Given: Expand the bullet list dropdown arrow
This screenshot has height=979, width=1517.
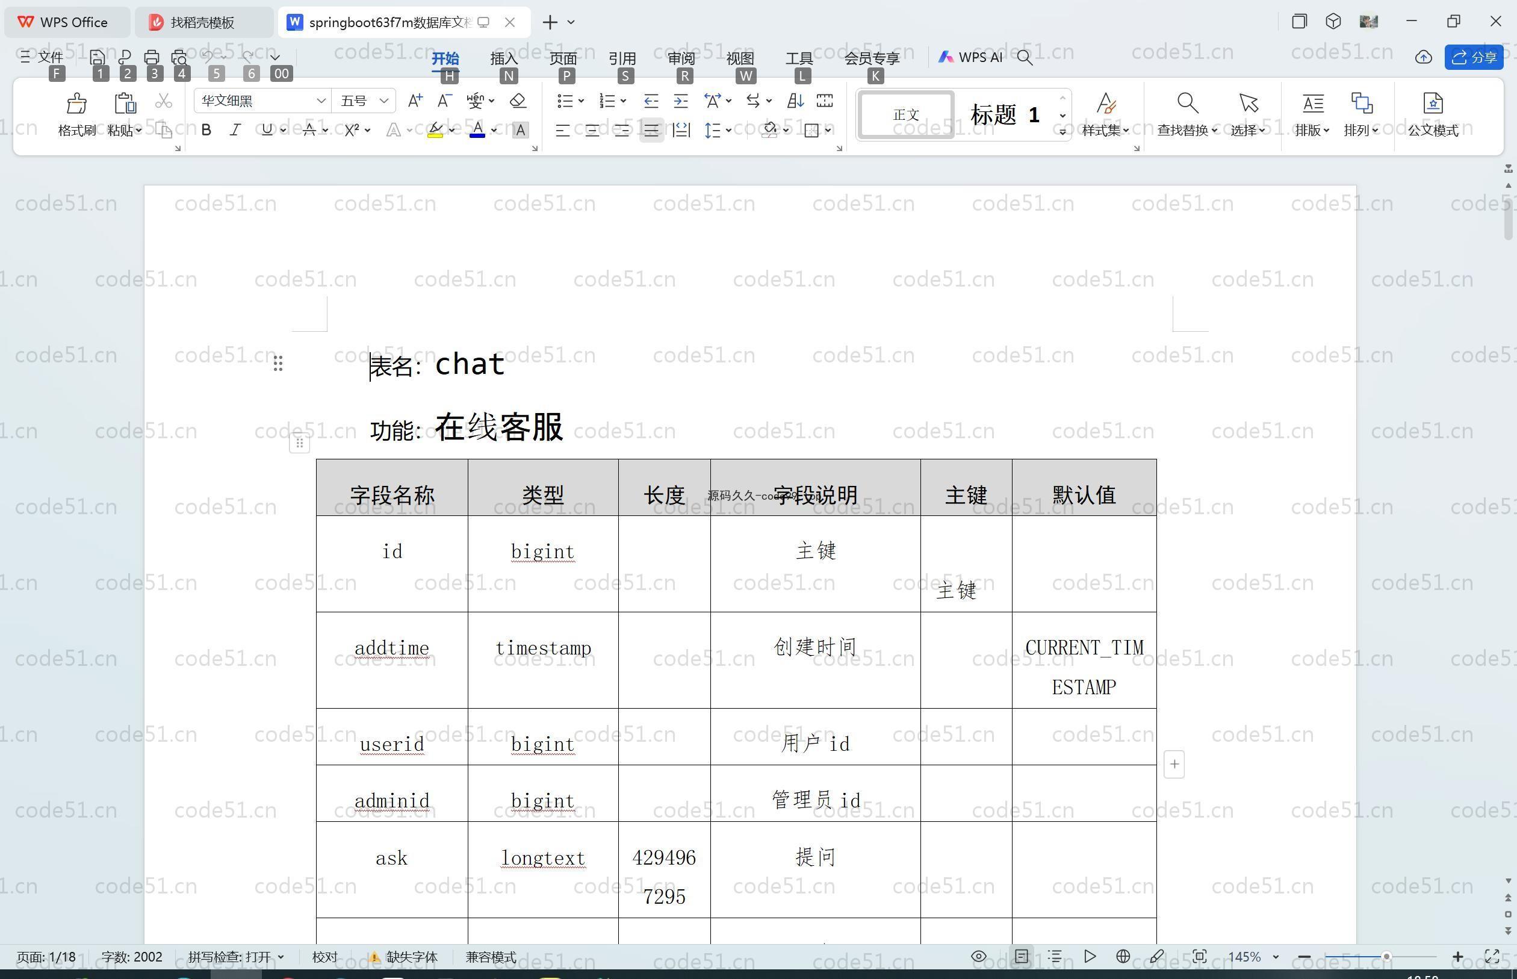Looking at the screenshot, I should (581, 101).
